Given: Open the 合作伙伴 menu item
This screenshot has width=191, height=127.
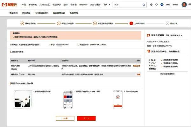Looking at the screenshot, I should [83, 5].
